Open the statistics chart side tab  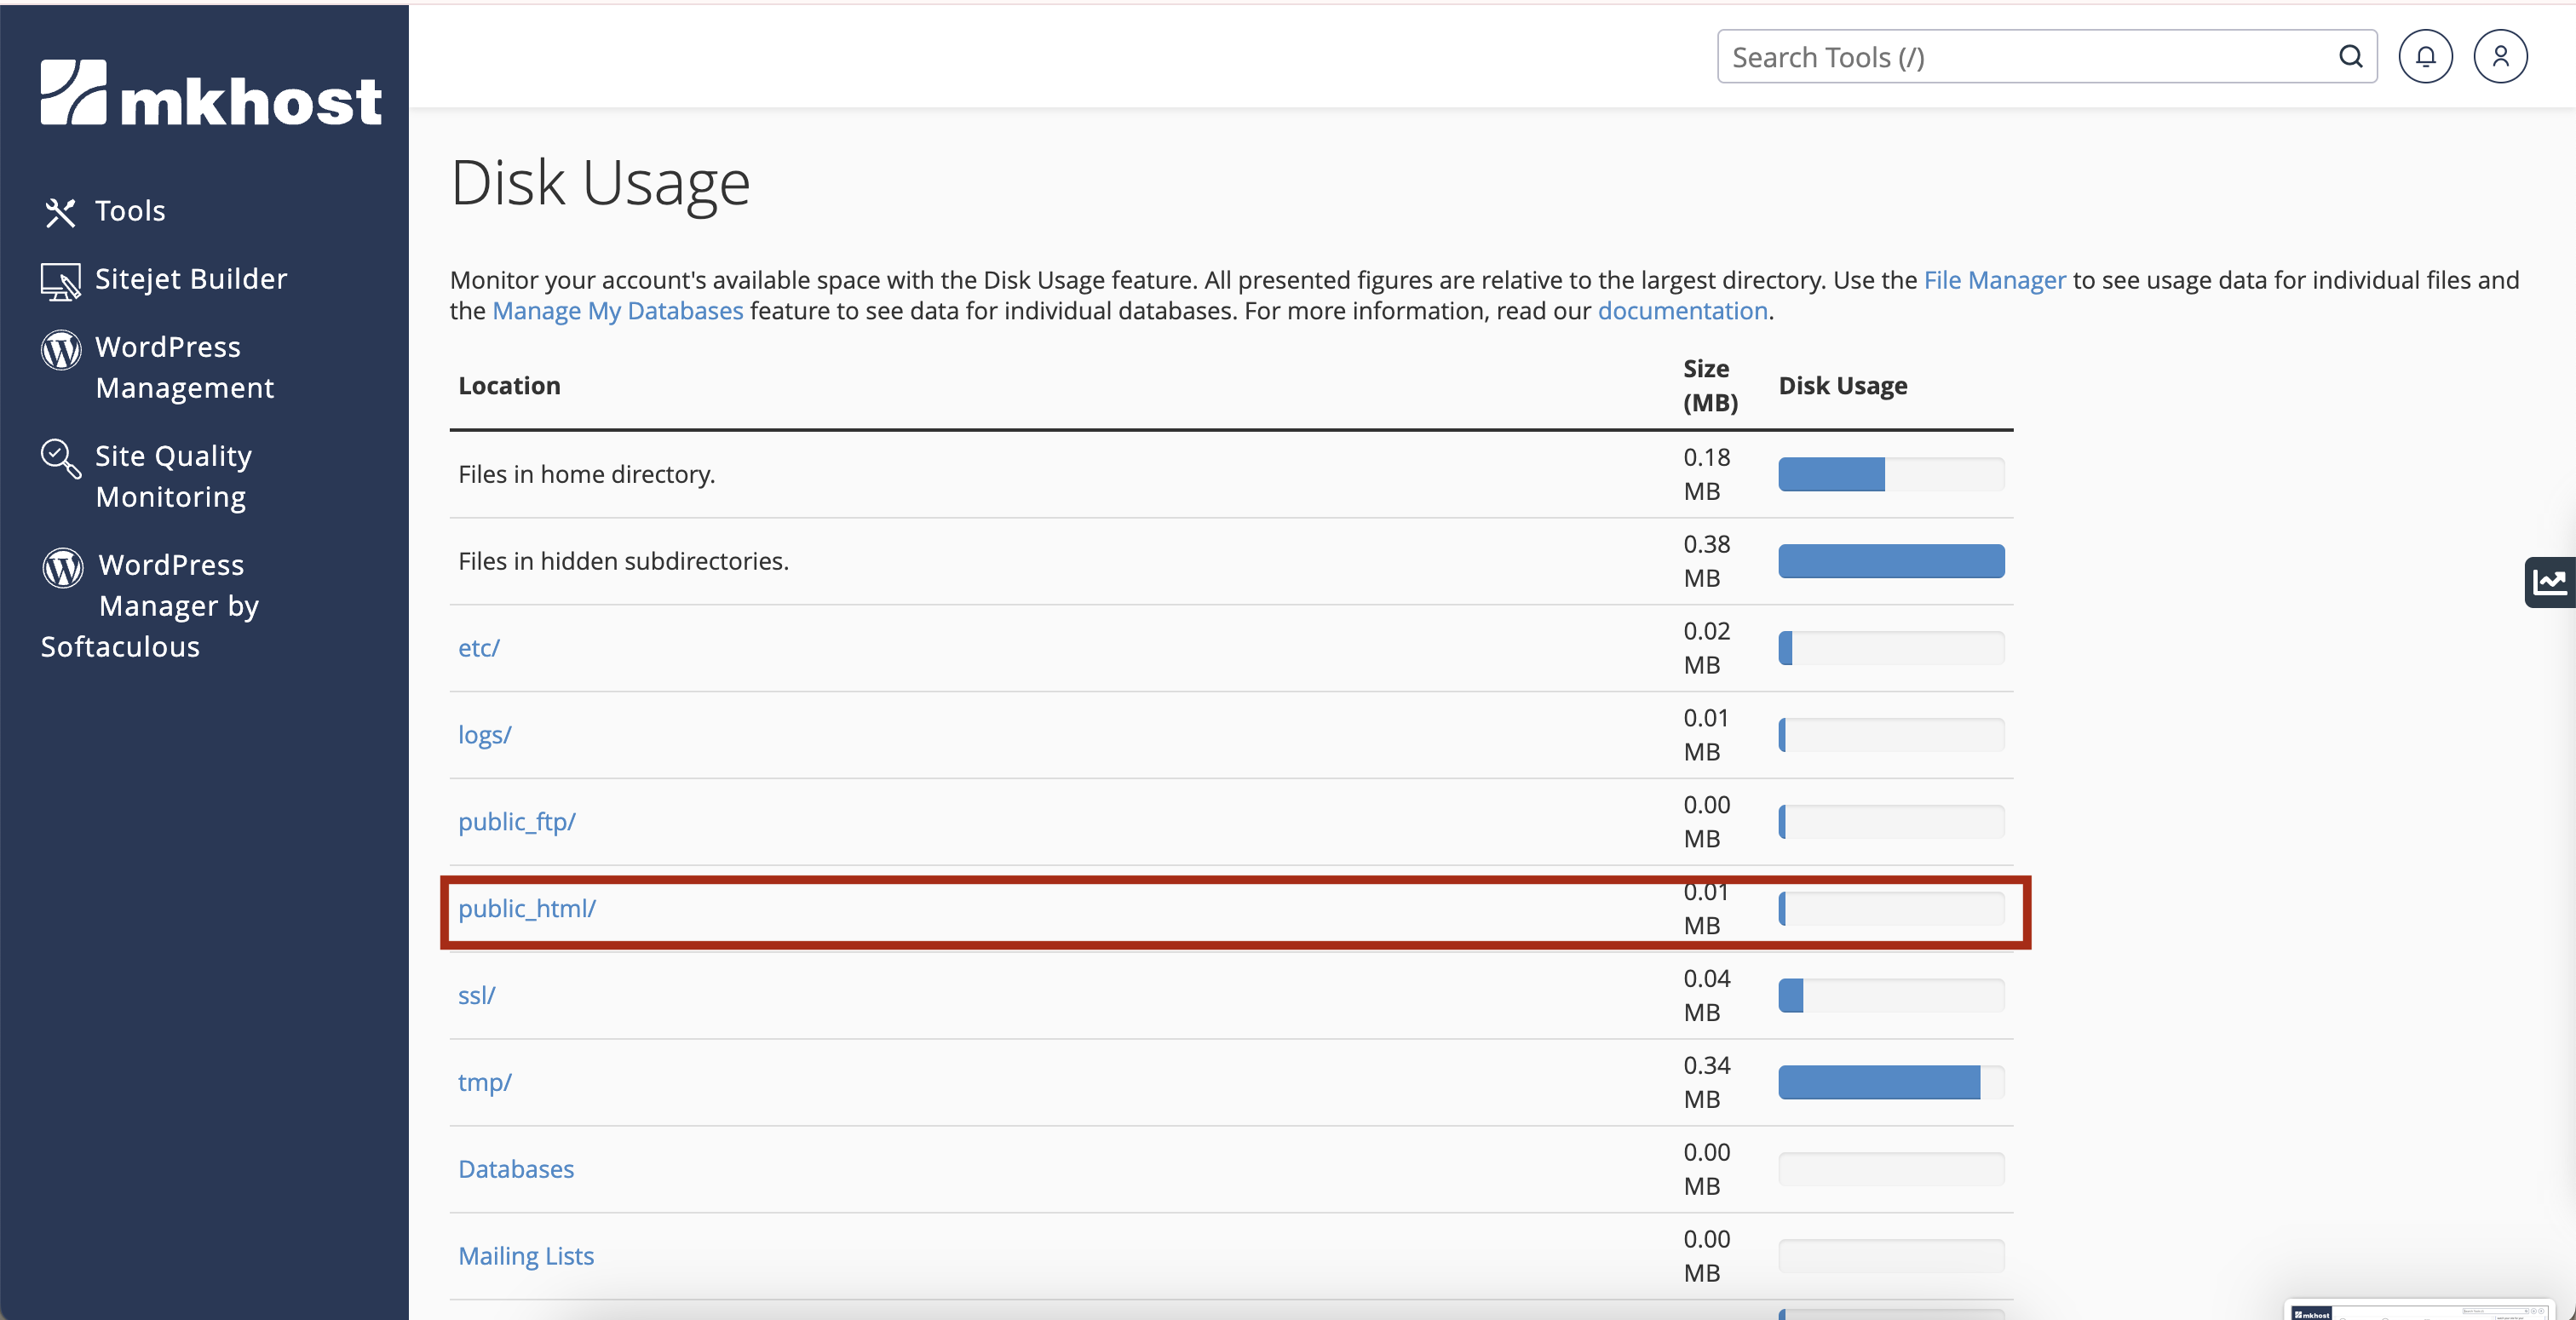(x=2549, y=582)
